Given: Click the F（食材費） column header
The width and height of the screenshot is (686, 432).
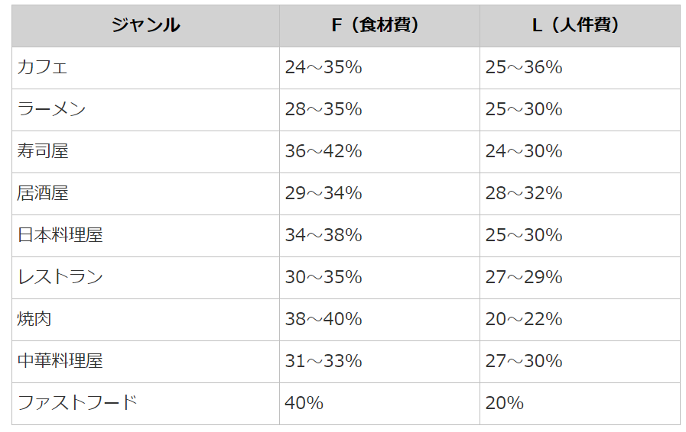Looking at the screenshot, I should coord(379,25).
